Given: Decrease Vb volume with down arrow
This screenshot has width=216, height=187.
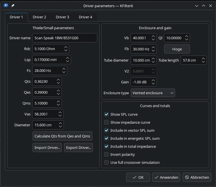Looking at the screenshot, I should (x=153, y=40).
